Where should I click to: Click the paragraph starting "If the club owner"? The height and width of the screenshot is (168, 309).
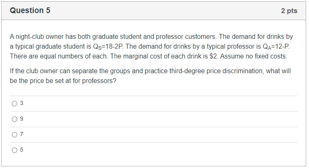point(150,76)
